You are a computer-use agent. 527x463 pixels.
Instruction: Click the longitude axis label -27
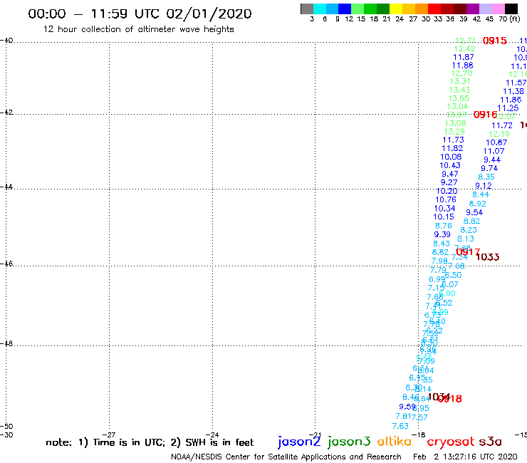[x=109, y=435]
